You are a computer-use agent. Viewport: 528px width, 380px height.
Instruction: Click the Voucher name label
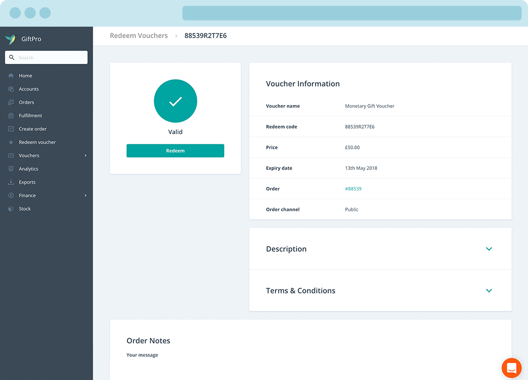pos(283,106)
